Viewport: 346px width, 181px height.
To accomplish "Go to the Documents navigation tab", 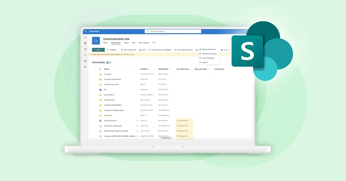I will pos(116,43).
